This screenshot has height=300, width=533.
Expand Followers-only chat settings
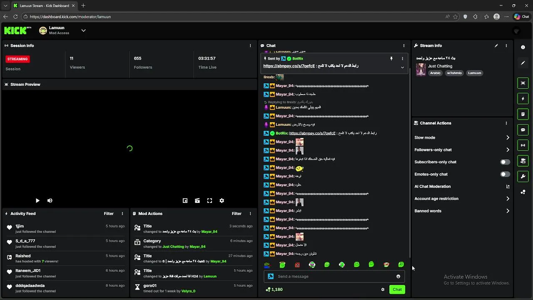coord(462,150)
